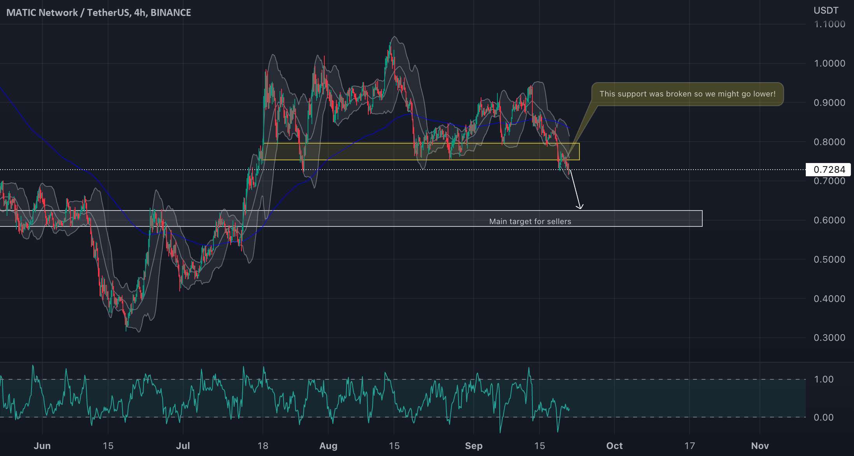The width and height of the screenshot is (854, 456).
Task: Click the indicator 0.00 scale label
Action: click(x=824, y=417)
